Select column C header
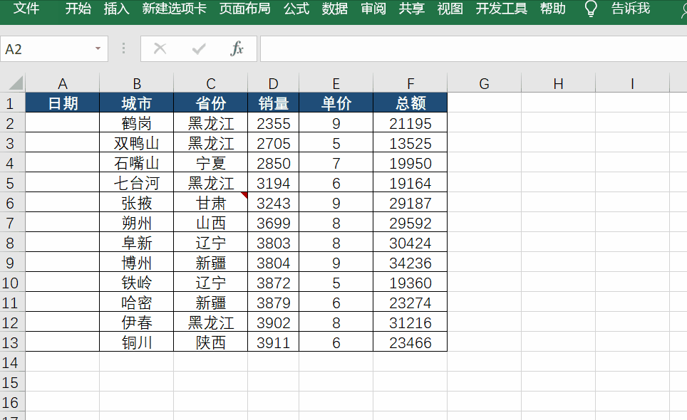This screenshot has width=687, height=420. [x=211, y=83]
